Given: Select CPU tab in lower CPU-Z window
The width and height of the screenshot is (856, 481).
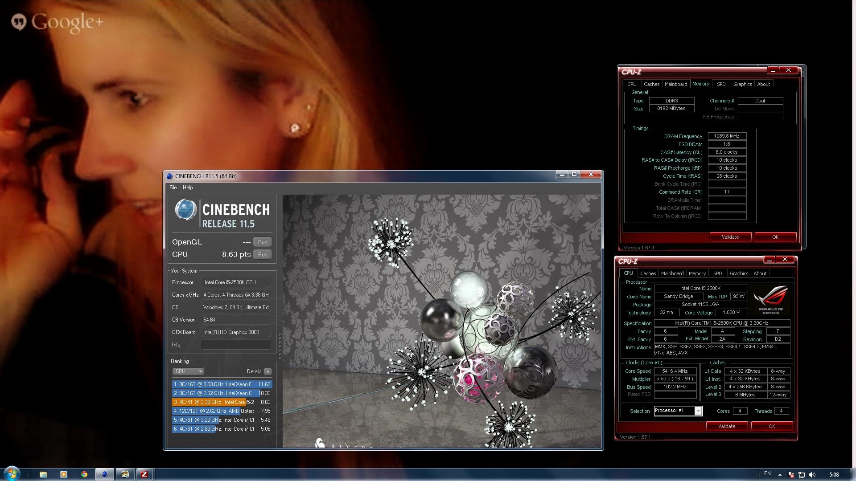Looking at the screenshot, I should pyautogui.click(x=628, y=273).
